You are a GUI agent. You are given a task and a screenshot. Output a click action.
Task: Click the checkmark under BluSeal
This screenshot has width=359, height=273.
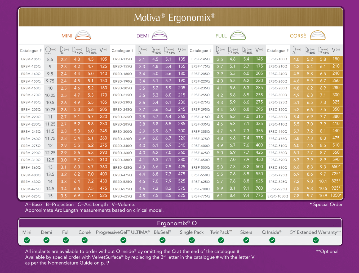point(162,240)
